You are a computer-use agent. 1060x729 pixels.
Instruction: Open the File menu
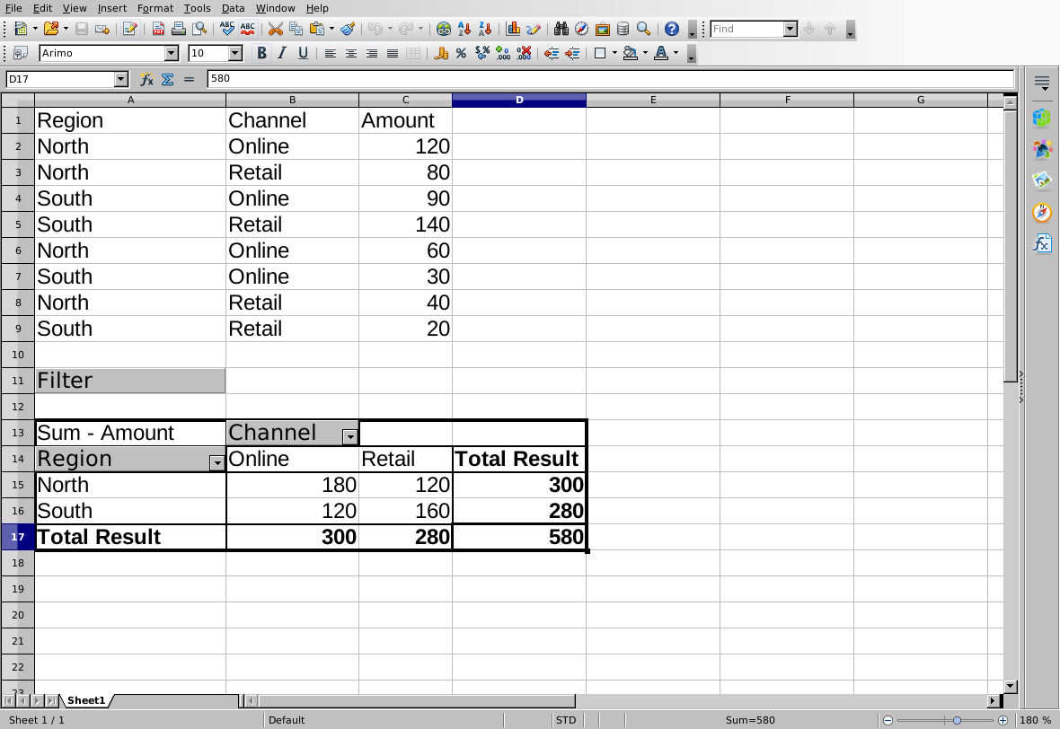(13, 8)
